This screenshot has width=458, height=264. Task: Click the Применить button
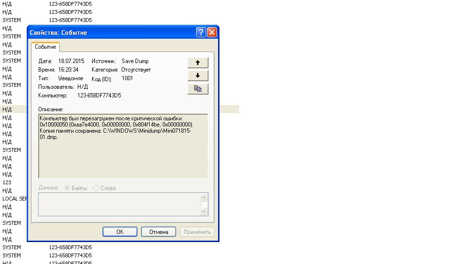[197, 232]
